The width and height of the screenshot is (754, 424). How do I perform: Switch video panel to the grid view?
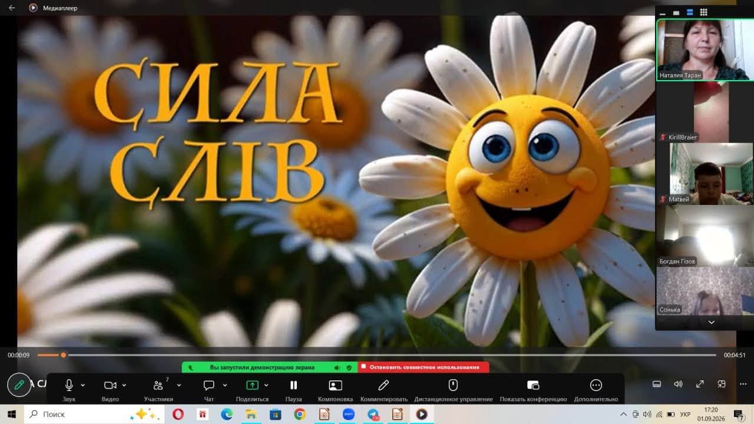(703, 12)
